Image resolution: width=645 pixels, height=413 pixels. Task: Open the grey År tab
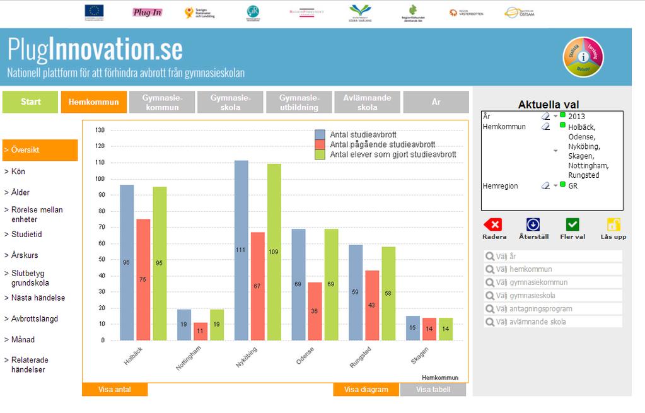436,102
